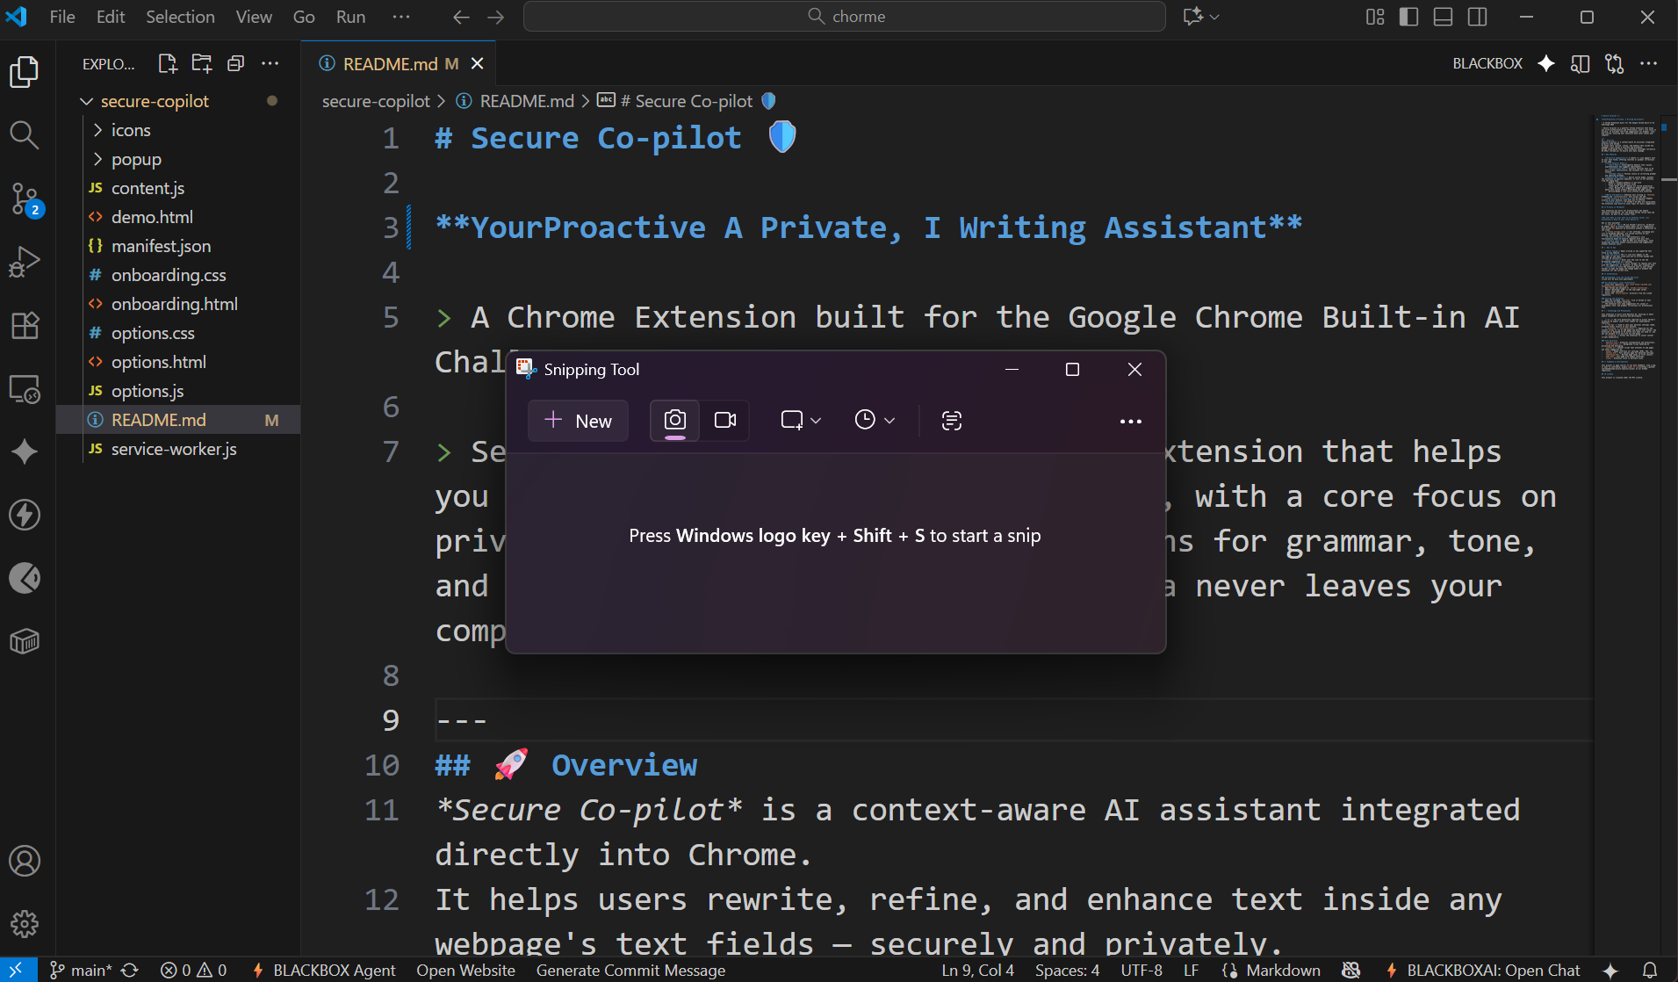Open the Edit menu
The width and height of the screenshot is (1678, 982).
point(111,17)
